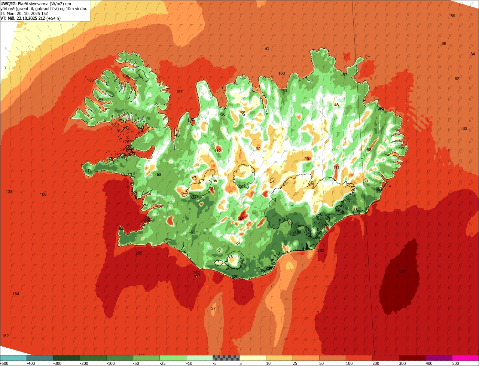The image size is (479, 366).
Task: Click the 'yfirborð (grænt til, gul/rautt frá)' description line
Action: 44,9
